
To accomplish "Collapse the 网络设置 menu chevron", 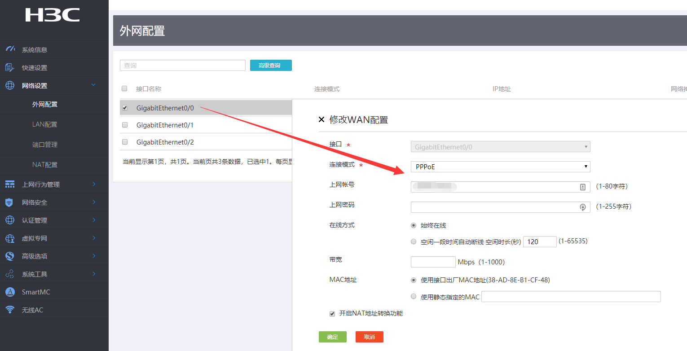I will click(93, 85).
